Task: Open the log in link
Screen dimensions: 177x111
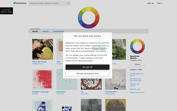Action: click(x=160, y=3)
